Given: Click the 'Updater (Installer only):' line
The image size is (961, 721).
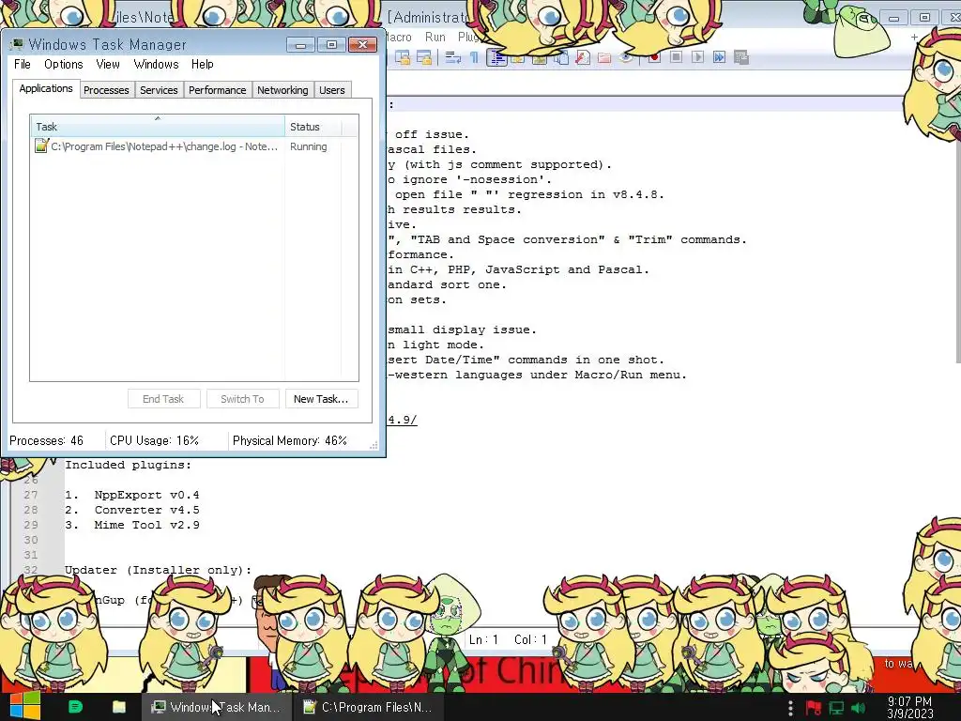Looking at the screenshot, I should click(x=158, y=570).
